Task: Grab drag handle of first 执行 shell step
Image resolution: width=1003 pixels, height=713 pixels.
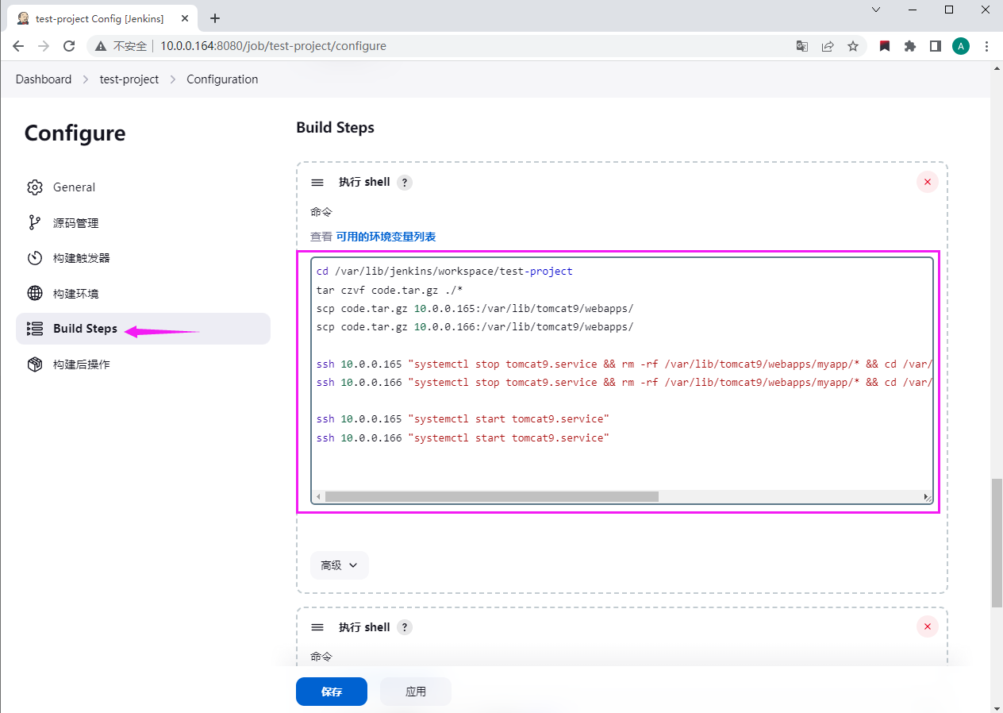Action: (317, 183)
